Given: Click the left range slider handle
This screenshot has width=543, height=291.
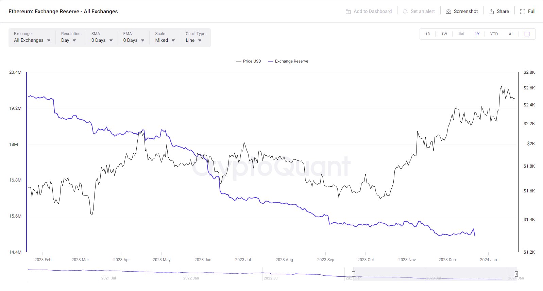Looking at the screenshot, I should pyautogui.click(x=353, y=274).
